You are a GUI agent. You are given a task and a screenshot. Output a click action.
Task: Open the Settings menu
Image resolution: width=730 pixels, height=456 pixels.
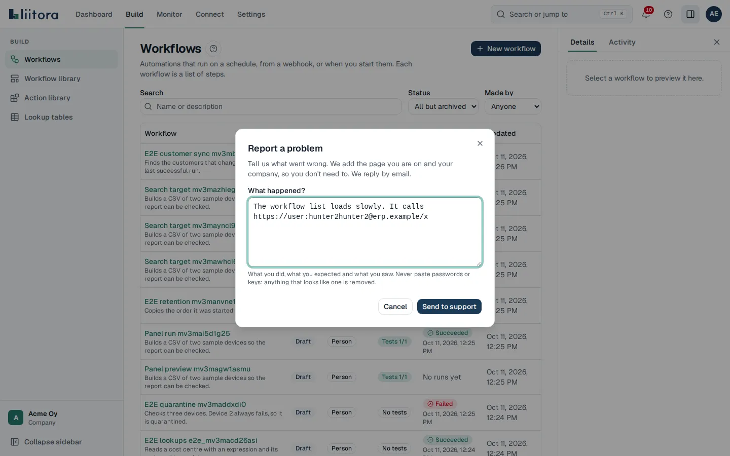(251, 14)
